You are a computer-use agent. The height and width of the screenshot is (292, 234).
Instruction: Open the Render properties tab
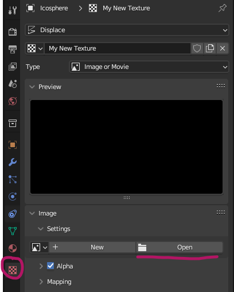point(13,32)
